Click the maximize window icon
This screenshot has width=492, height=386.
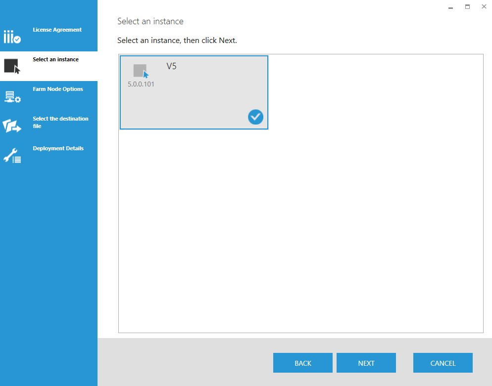tap(467, 7)
